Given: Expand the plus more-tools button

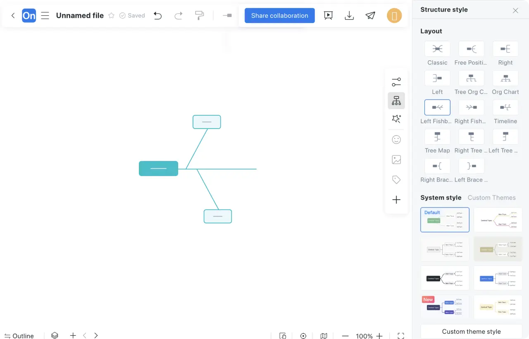Looking at the screenshot, I should [396, 200].
